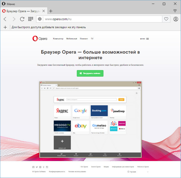Screen dimensions: 181x178
Task: Open the Мобильный navigation link
Action: 72,38
